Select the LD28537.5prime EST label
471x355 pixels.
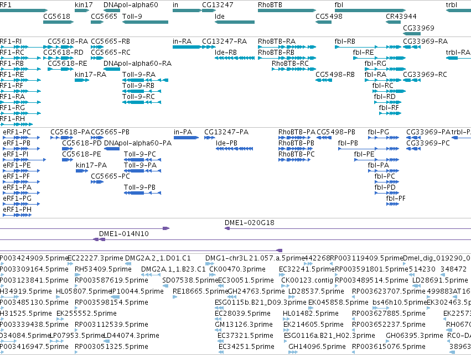(x=316, y=291)
